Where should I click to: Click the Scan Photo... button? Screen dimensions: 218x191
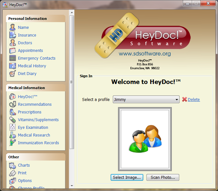point(163,177)
